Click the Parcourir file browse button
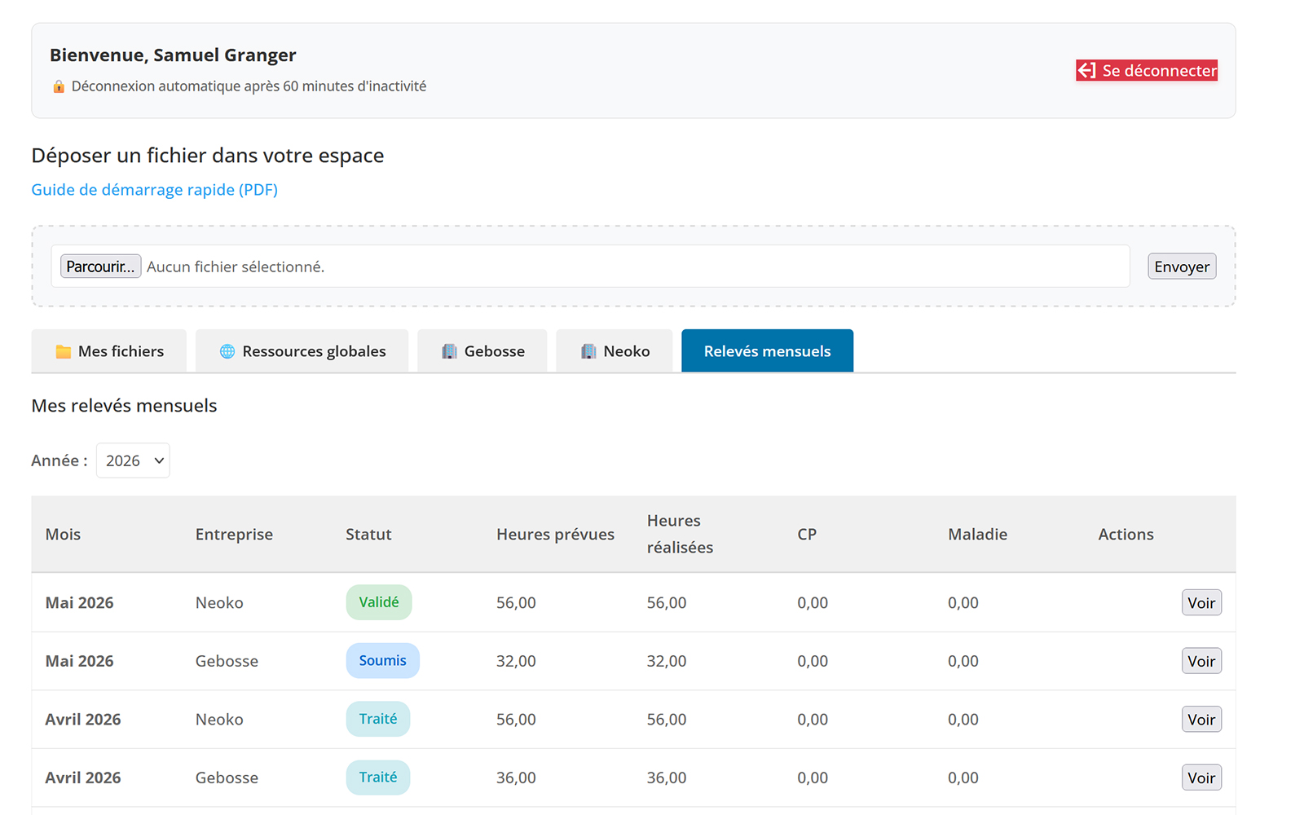Image resolution: width=1304 pixels, height=815 pixels. point(101,267)
